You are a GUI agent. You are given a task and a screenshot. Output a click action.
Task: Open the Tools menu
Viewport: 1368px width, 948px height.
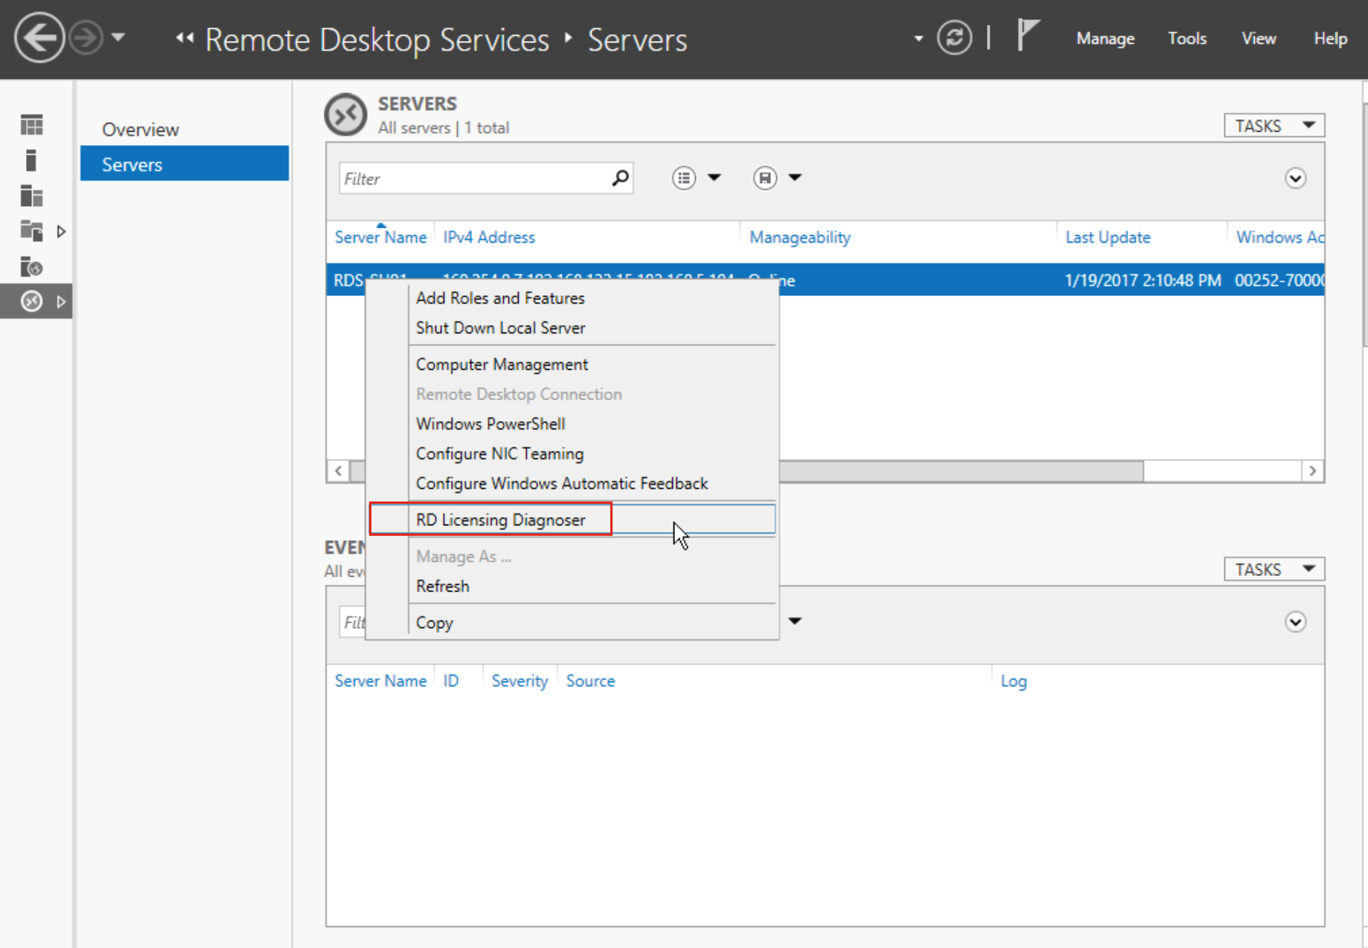click(1186, 39)
